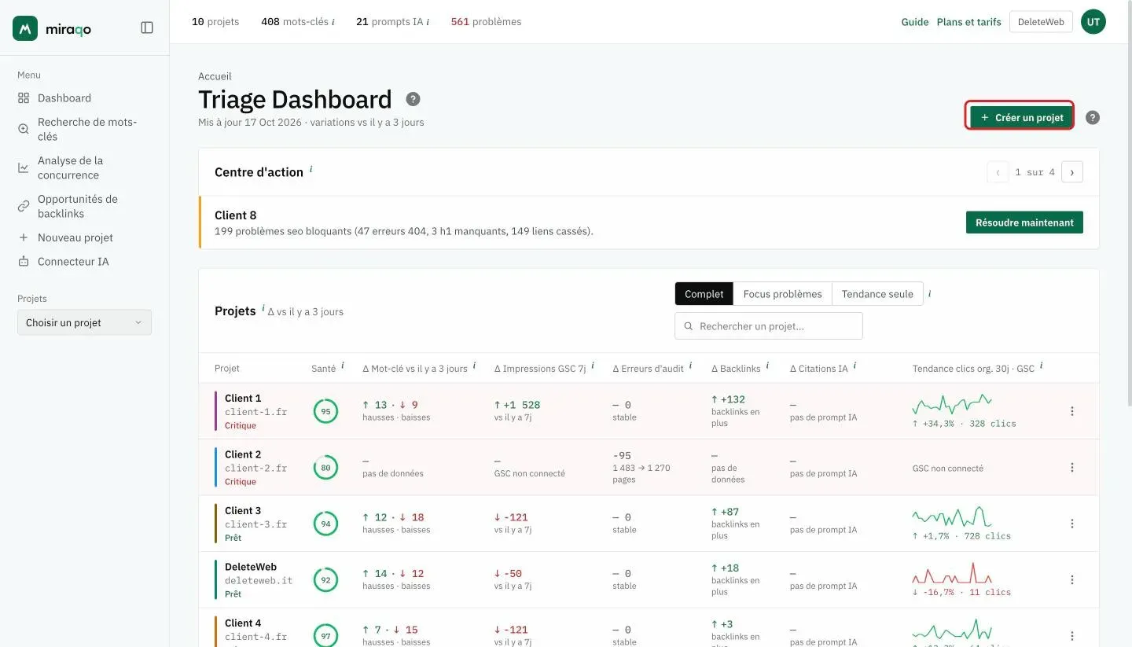The image size is (1132, 647).
Task: Open row options for Client 3
Action: (1072, 524)
